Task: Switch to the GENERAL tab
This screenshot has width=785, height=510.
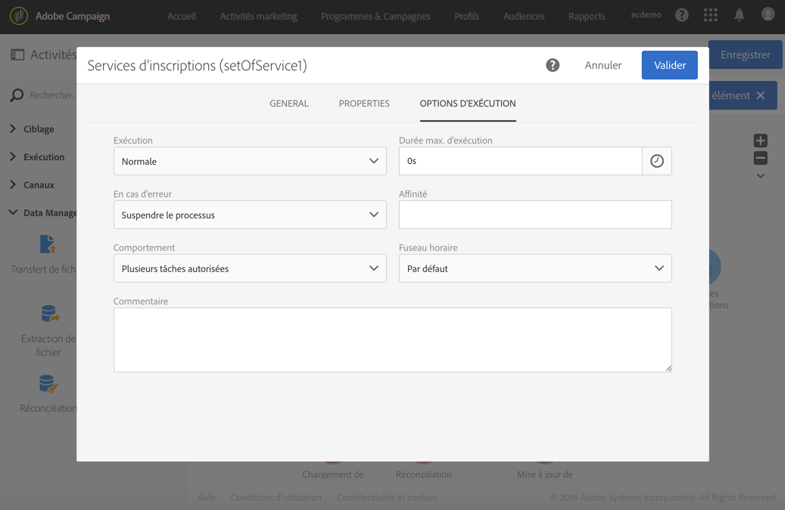Action: point(289,104)
